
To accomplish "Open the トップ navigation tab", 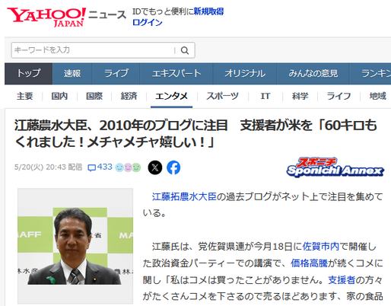I will [28, 74].
